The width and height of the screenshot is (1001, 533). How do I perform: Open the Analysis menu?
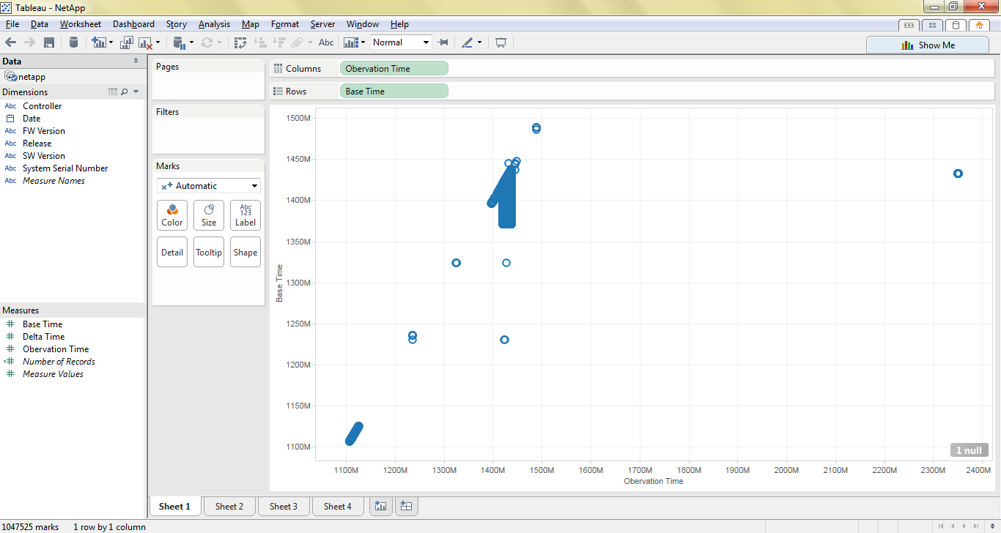coord(214,24)
